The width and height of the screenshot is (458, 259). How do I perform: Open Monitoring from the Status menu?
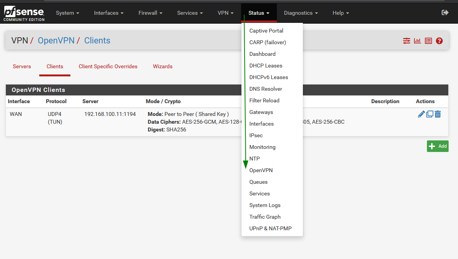pyautogui.click(x=272, y=147)
